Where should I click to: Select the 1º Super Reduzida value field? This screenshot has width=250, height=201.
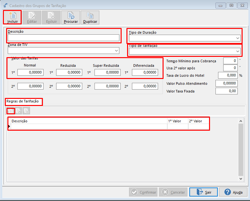point(107,72)
